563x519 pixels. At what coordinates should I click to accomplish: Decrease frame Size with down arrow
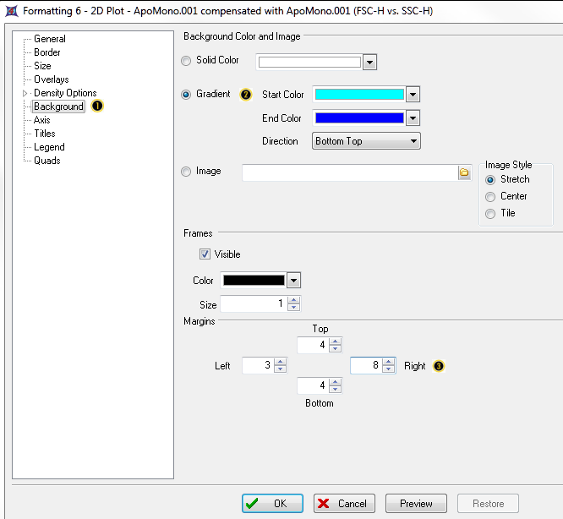[293, 308]
